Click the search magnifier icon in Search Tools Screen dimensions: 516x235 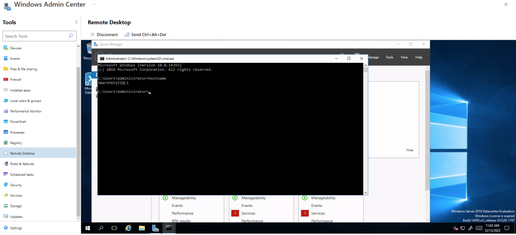(71, 36)
